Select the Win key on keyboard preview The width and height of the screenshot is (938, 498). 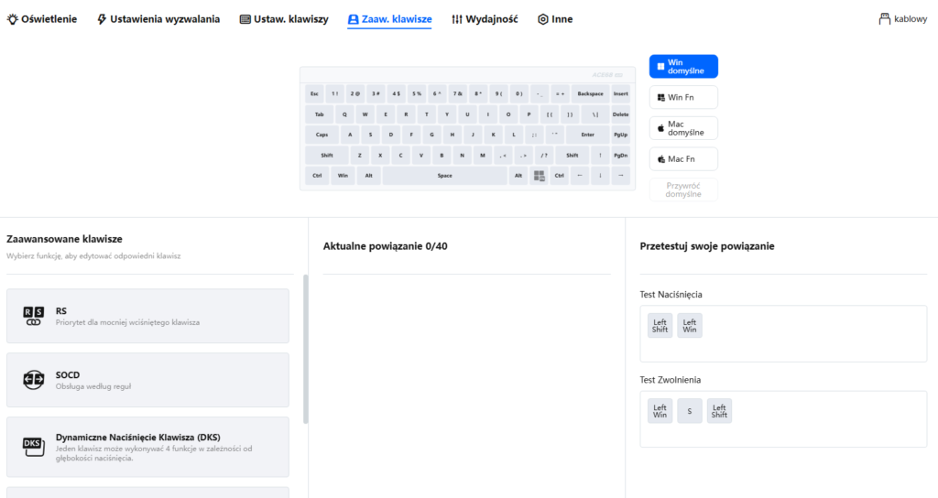pyautogui.click(x=343, y=176)
